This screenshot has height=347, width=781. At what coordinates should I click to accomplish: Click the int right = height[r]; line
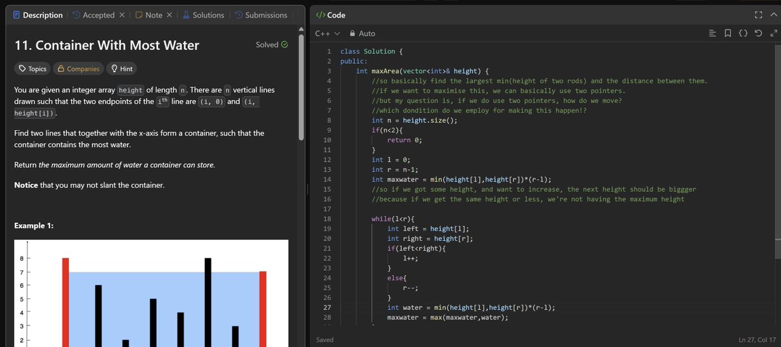click(430, 238)
